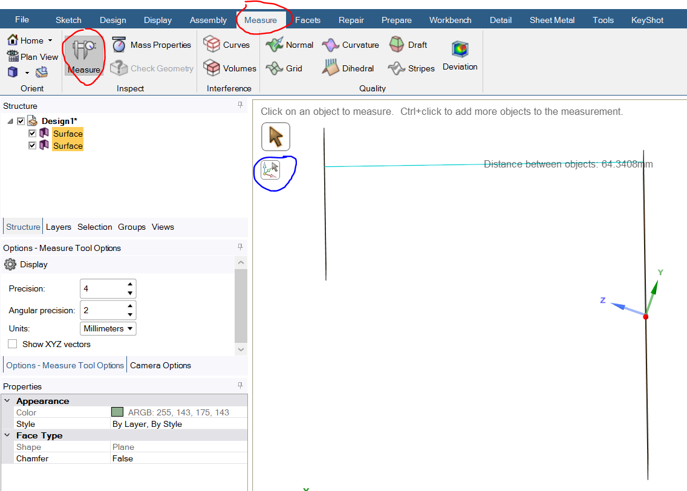Switch to the Layers panel tab

[x=58, y=227]
